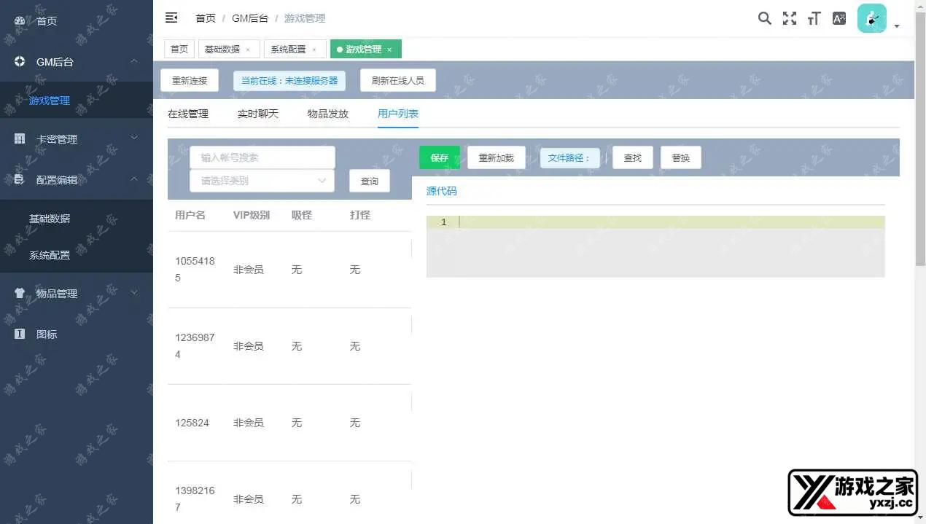This screenshot has width=926, height=524.
Task: Click the search magnifier icon
Action: tap(764, 18)
